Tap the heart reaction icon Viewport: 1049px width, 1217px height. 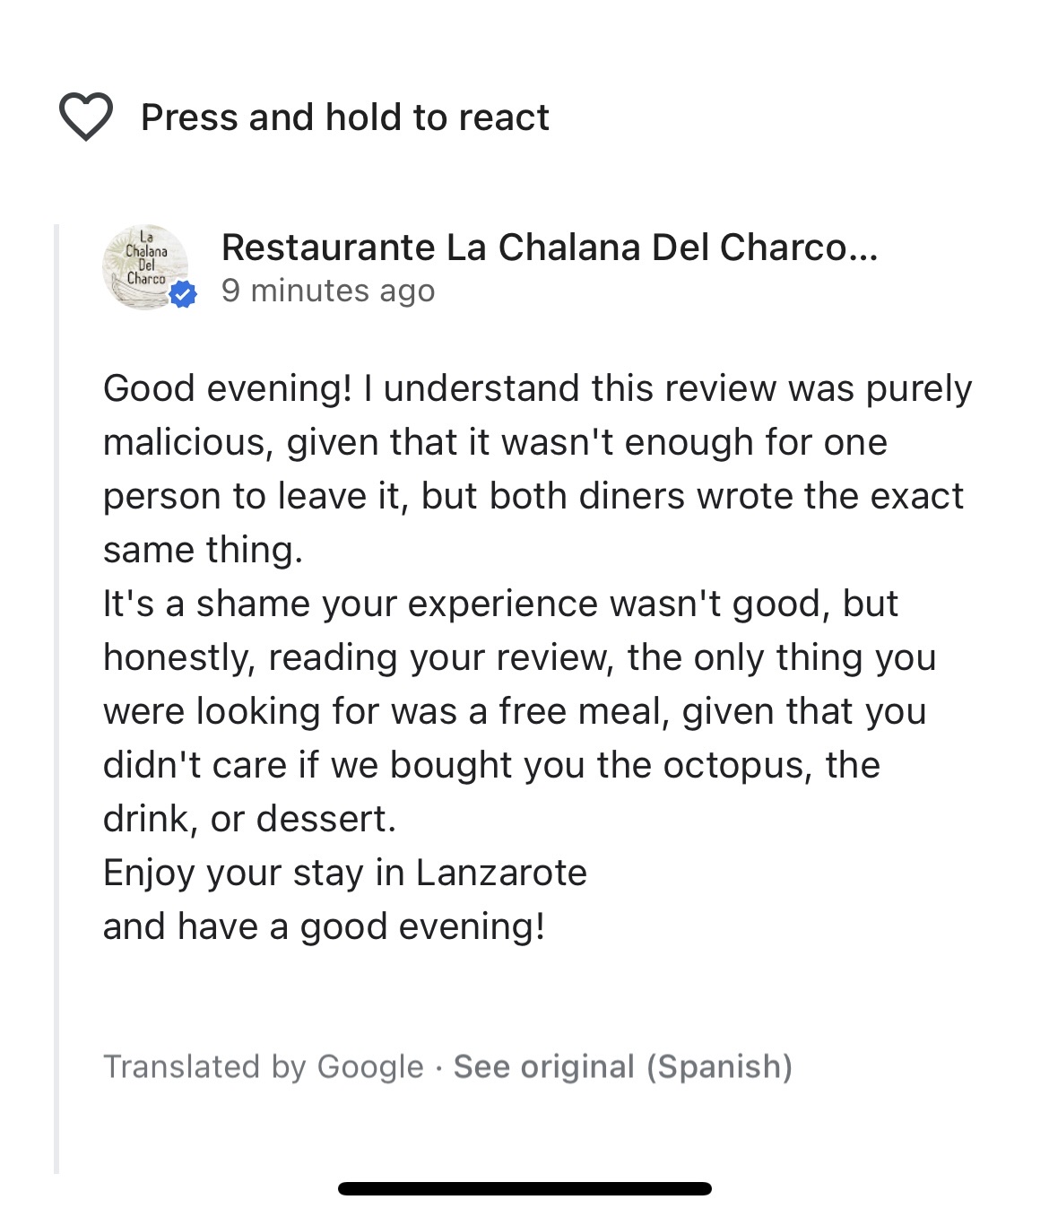(x=86, y=117)
